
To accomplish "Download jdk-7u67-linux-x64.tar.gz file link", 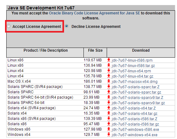I will point(132,76).
